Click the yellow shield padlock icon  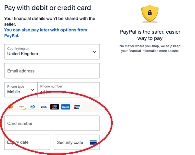point(150,14)
